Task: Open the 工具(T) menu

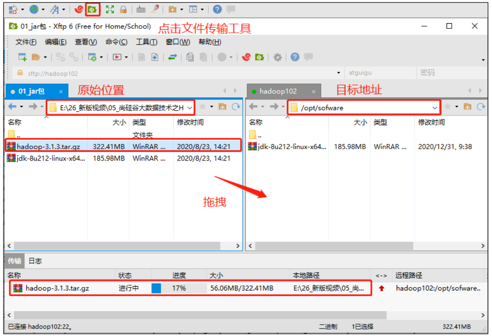Action: pyautogui.click(x=147, y=42)
